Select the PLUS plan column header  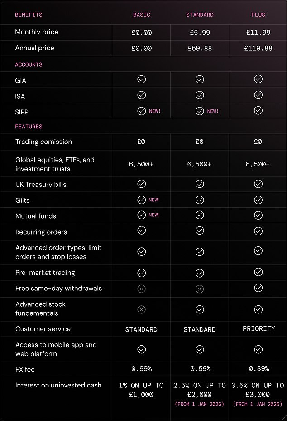[x=258, y=15]
